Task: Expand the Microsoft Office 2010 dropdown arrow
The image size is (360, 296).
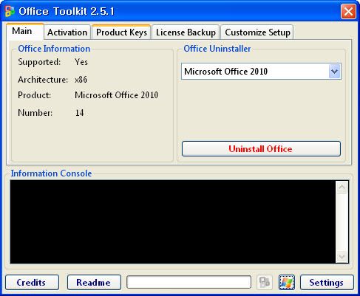Action: point(334,72)
